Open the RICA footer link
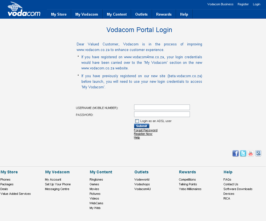 pyautogui.click(x=227, y=198)
